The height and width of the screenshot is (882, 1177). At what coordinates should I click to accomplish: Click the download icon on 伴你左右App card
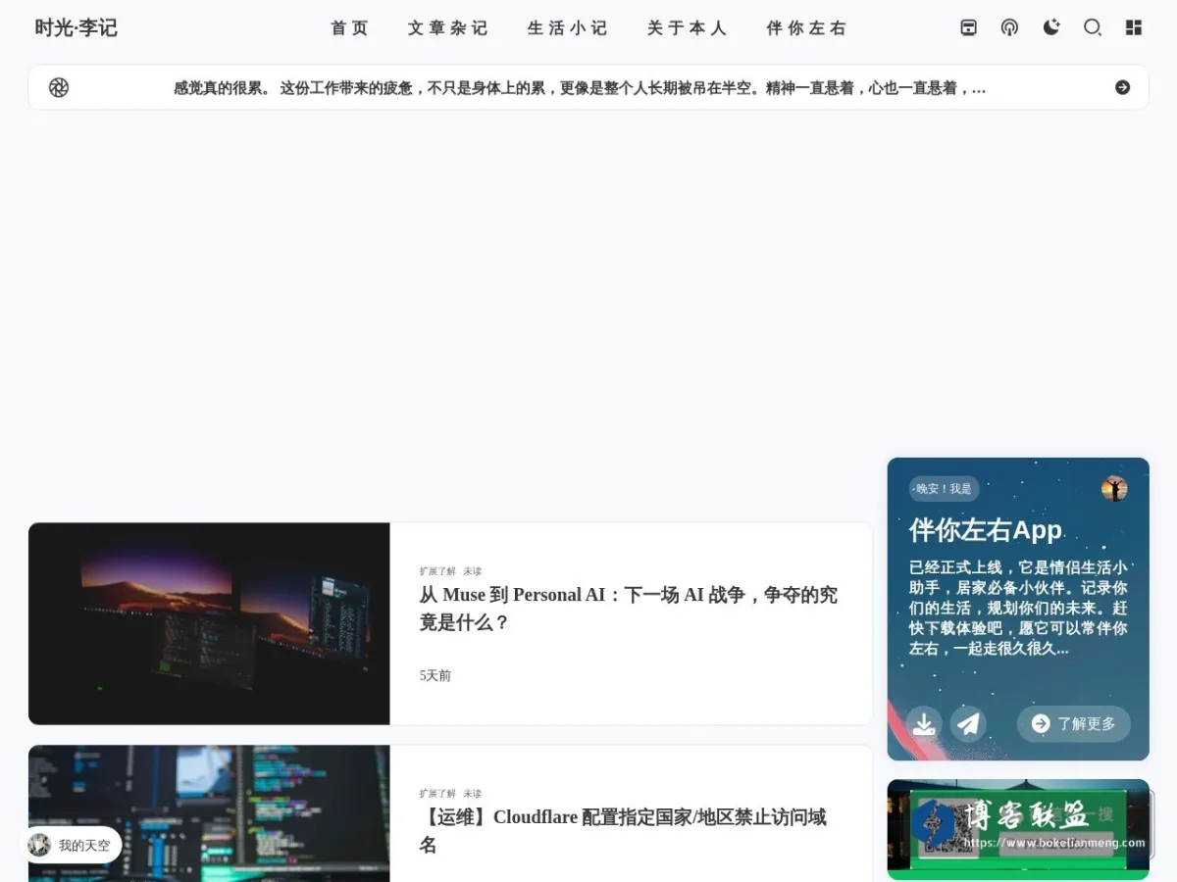tap(924, 724)
